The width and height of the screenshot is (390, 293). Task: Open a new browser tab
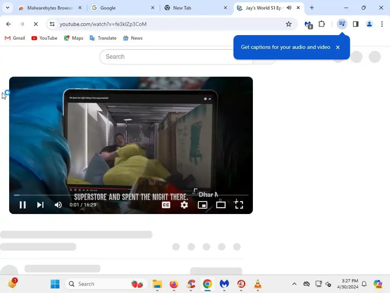312,8
